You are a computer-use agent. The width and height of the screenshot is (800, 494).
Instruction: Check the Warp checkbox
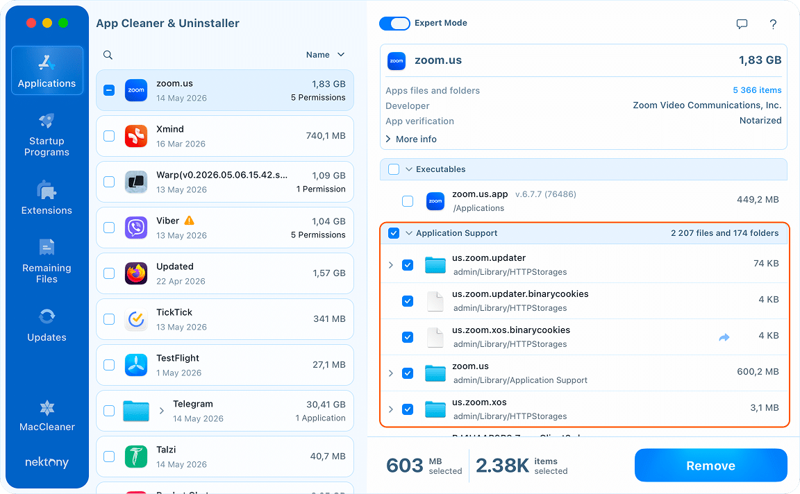[x=109, y=182]
